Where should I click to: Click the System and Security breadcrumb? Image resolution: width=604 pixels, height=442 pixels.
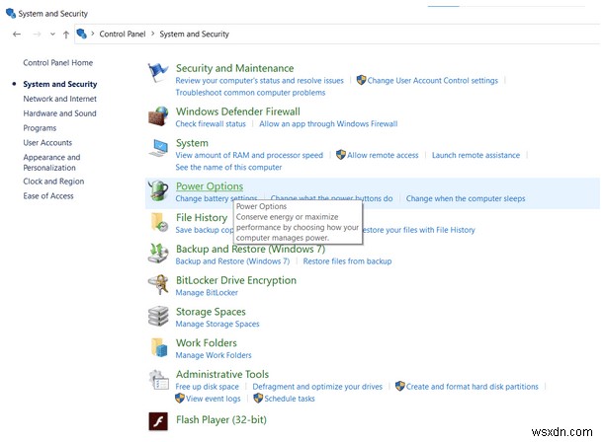pyautogui.click(x=194, y=34)
